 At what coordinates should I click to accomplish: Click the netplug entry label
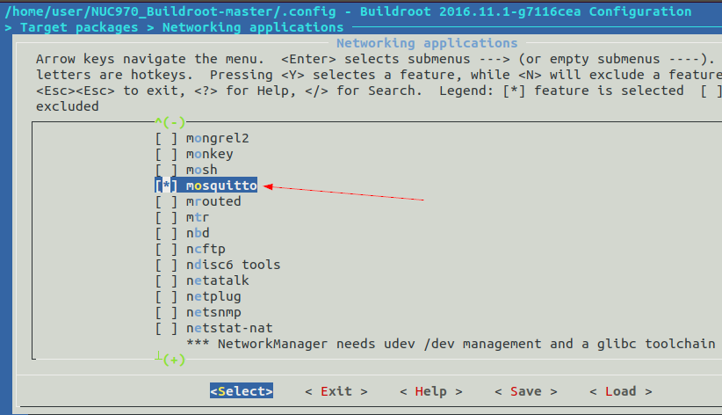pyautogui.click(x=213, y=296)
